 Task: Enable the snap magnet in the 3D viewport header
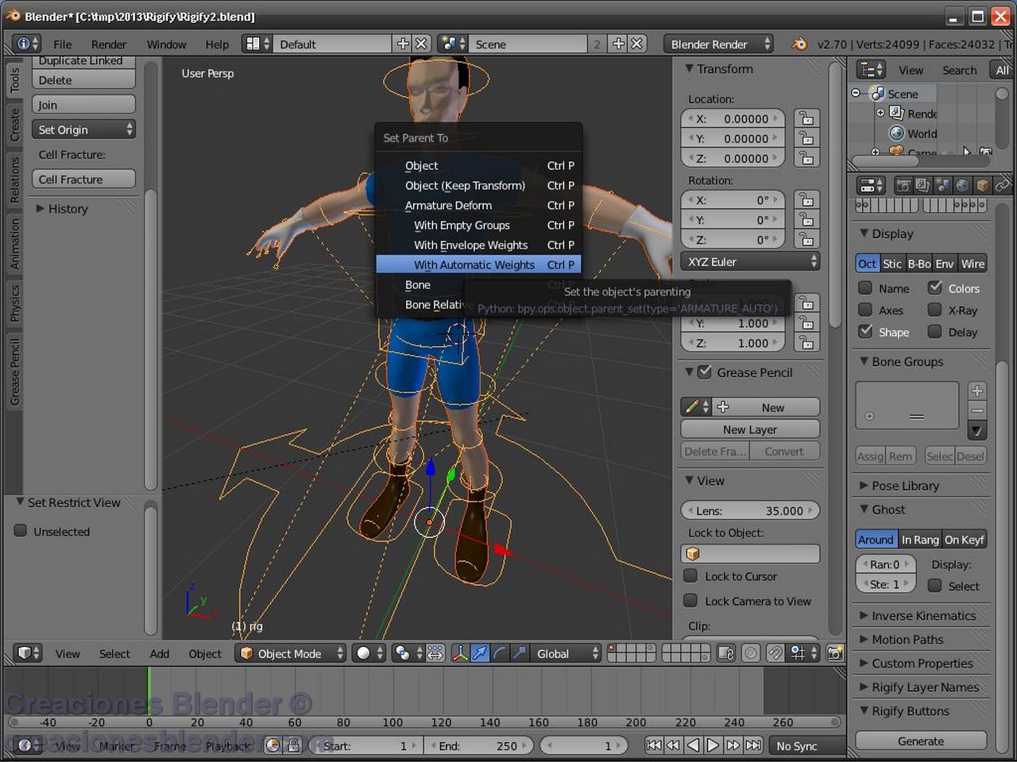pos(775,653)
